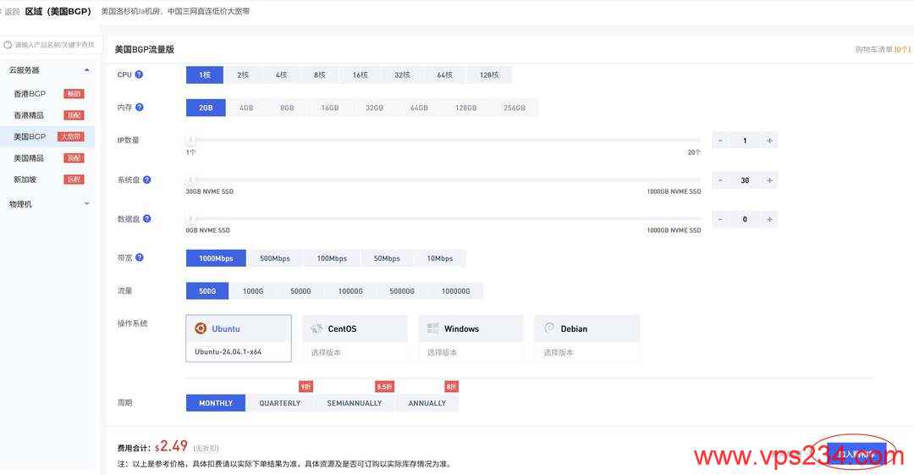Increase 数据盘 size with plus icon

pyautogui.click(x=768, y=219)
